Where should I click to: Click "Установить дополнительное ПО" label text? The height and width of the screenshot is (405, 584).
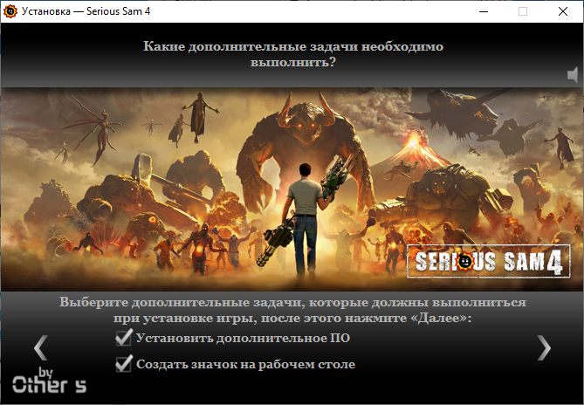pos(243,338)
